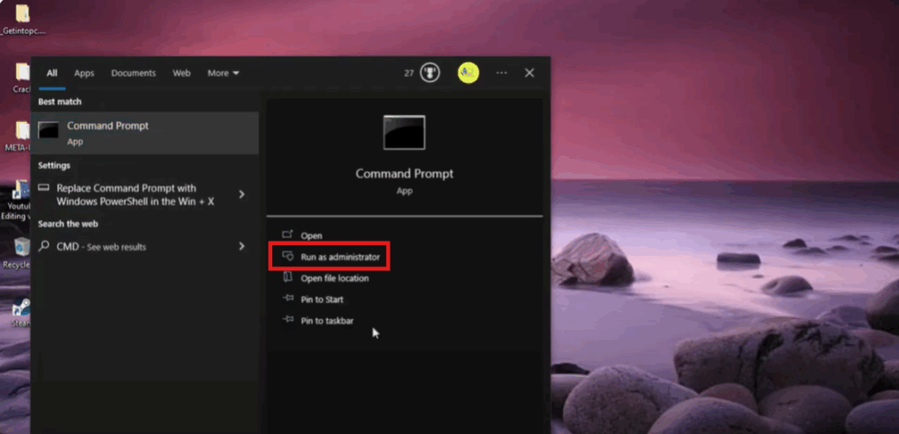The width and height of the screenshot is (899, 434).
Task: Choose Pin to Start
Action: tap(322, 300)
